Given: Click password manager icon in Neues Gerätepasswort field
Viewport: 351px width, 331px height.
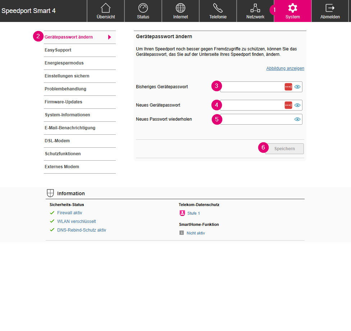Looking at the screenshot, I should (x=288, y=105).
